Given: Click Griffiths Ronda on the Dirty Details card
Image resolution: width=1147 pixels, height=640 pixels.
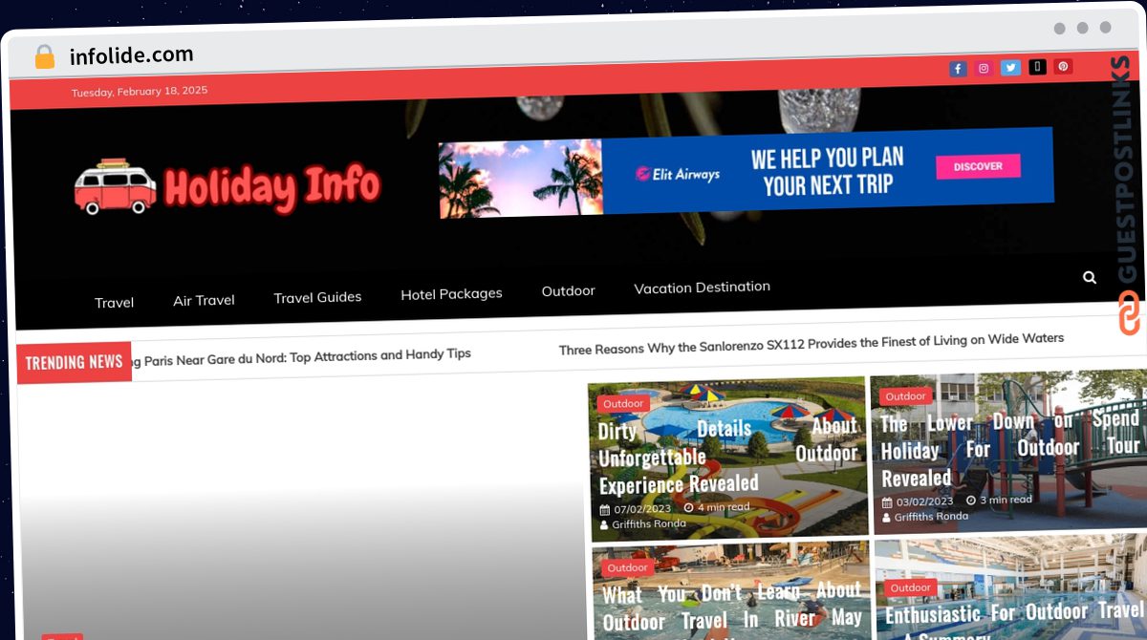Looking at the screenshot, I should click(649, 524).
